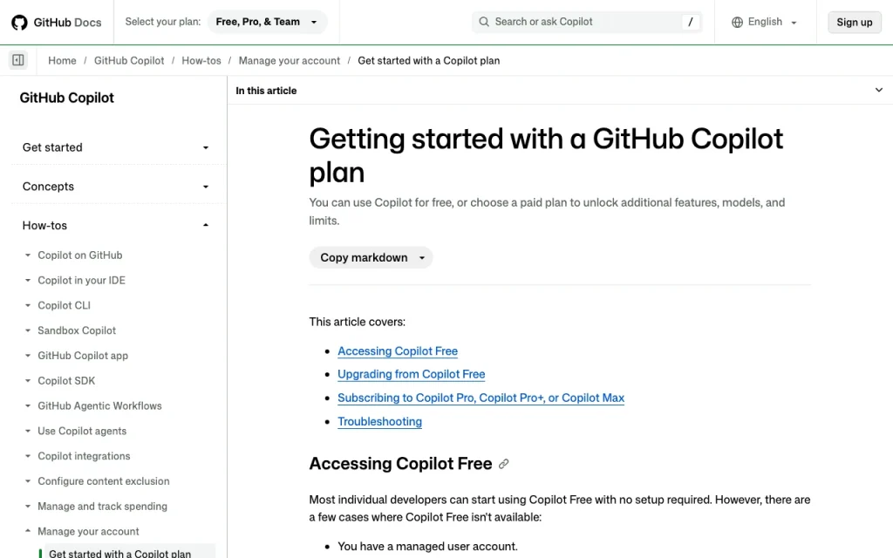Image resolution: width=893 pixels, height=558 pixels.
Task: Open the Free, Pro, & Team plan dropdown
Action: coord(267,22)
